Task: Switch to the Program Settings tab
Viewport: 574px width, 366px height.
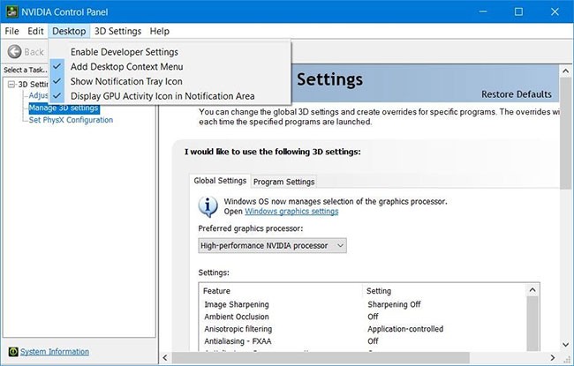Action: [x=284, y=182]
